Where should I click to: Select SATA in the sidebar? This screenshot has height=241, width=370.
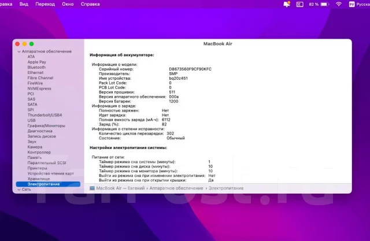[32, 105]
